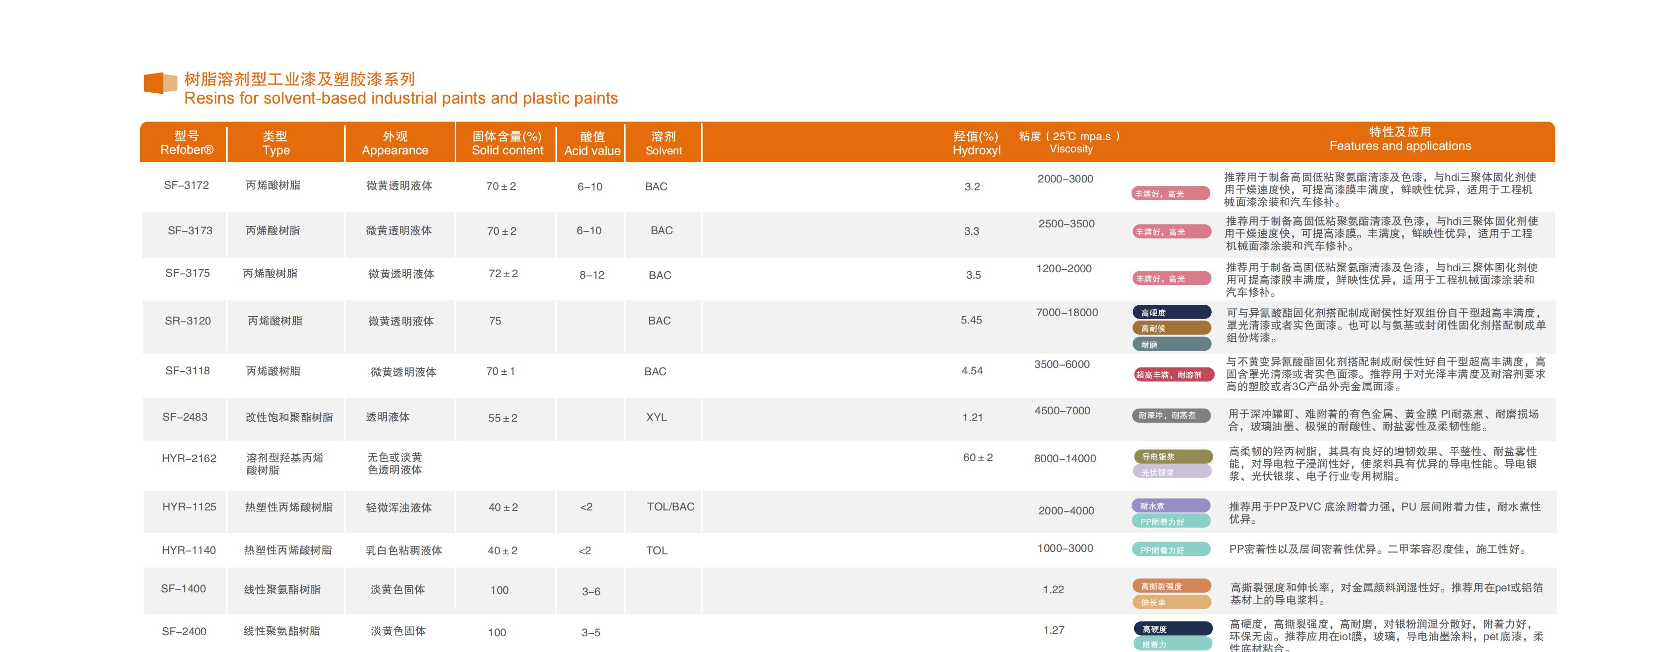Select model SF-3172 cell

point(187,185)
